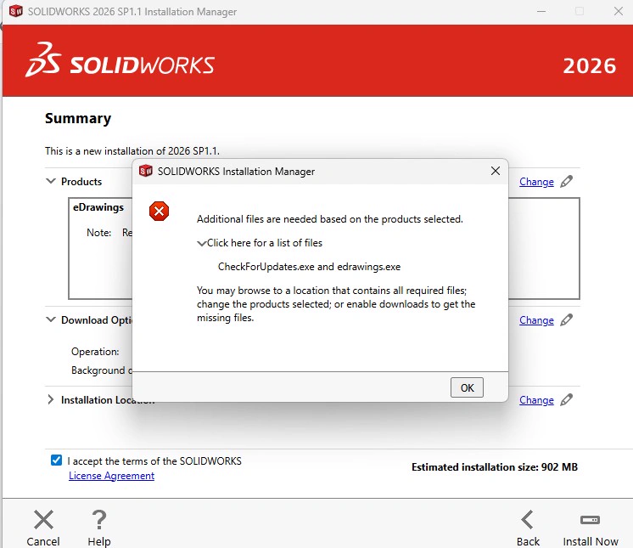The image size is (633, 548).
Task: Click Change link for Installation Location
Action: pyautogui.click(x=536, y=400)
